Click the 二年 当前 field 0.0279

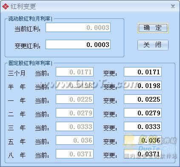(74, 113)
